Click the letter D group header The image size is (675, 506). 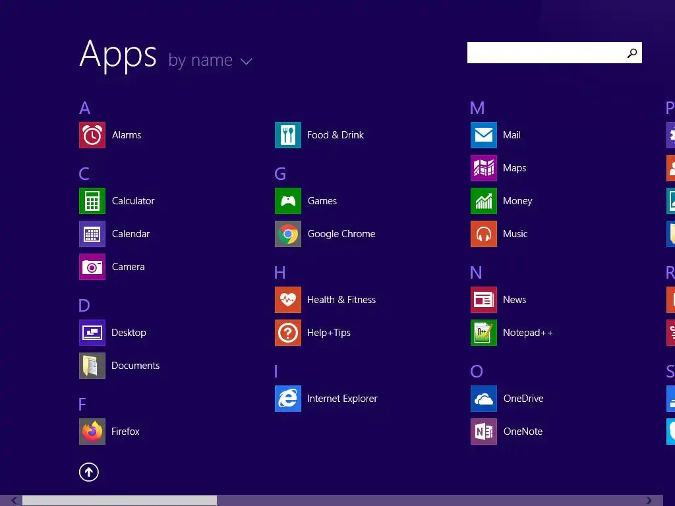click(84, 306)
